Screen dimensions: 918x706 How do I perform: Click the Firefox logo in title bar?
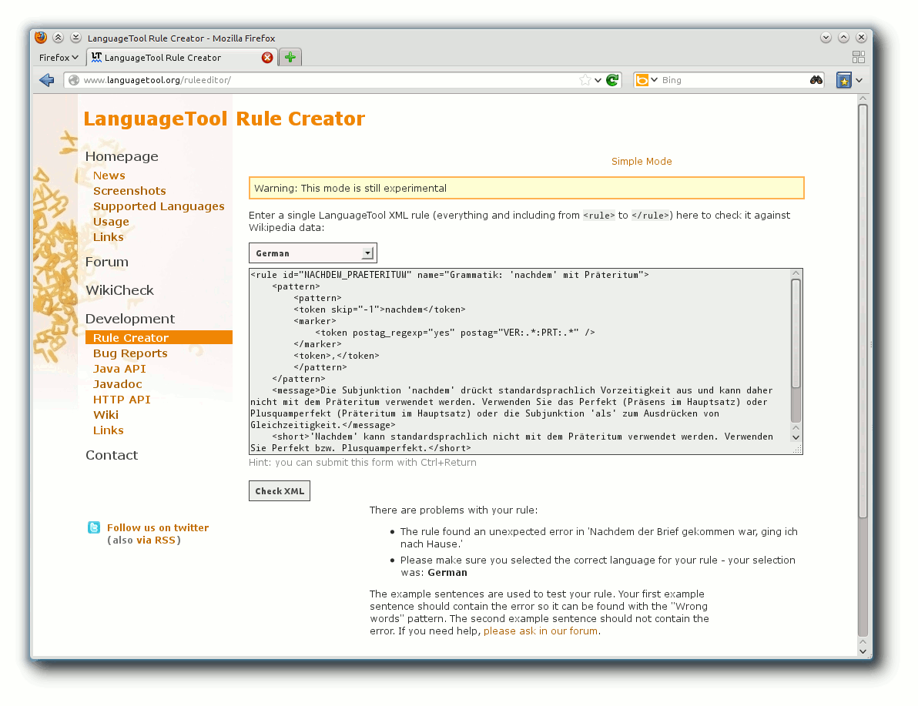(41, 38)
